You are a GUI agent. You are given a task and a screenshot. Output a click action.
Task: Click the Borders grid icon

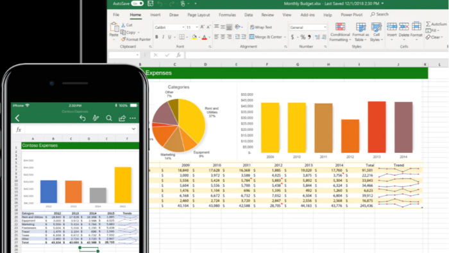(x=182, y=37)
